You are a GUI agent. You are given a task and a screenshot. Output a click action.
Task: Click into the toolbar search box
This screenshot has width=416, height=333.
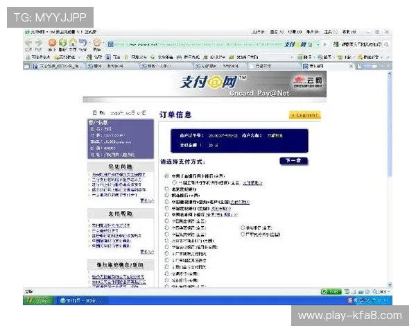(361, 44)
